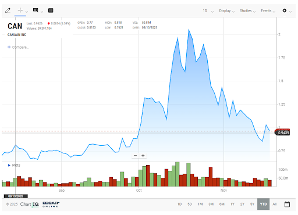Activate the crosshair tool
This screenshot has height=215, width=298.
(20, 10)
